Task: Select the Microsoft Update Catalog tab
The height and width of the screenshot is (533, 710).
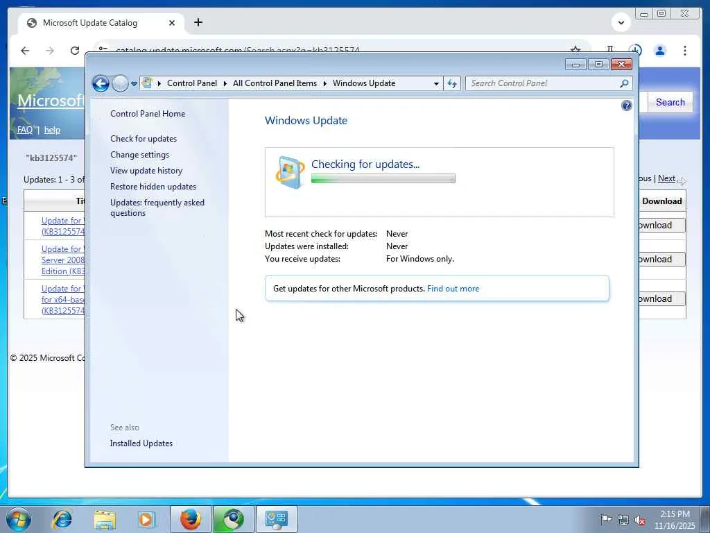Action: click(101, 23)
